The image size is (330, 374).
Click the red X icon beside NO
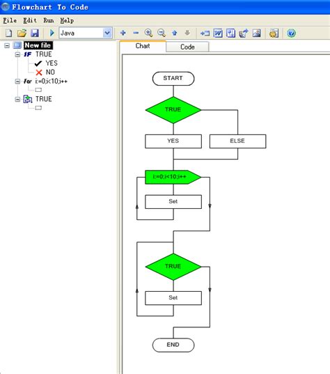39,72
